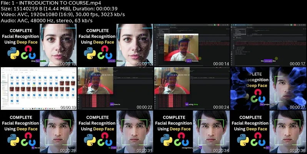
Task: Open the thumbnail frame at 00:00:12
Action: pos(115,45)
